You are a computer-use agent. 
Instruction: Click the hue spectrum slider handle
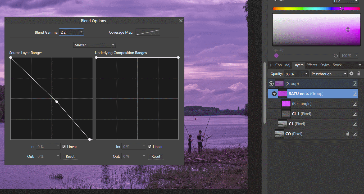[x=342, y=9]
